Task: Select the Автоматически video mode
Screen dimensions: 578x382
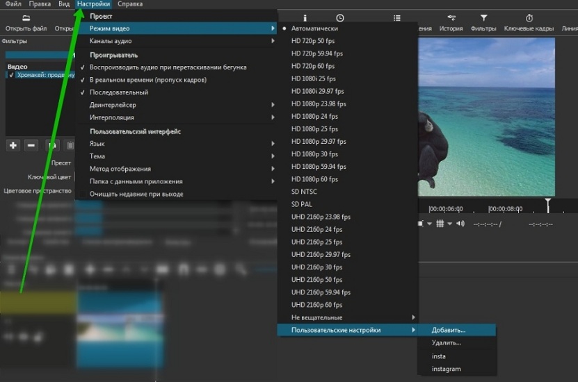Action: pyautogui.click(x=314, y=28)
